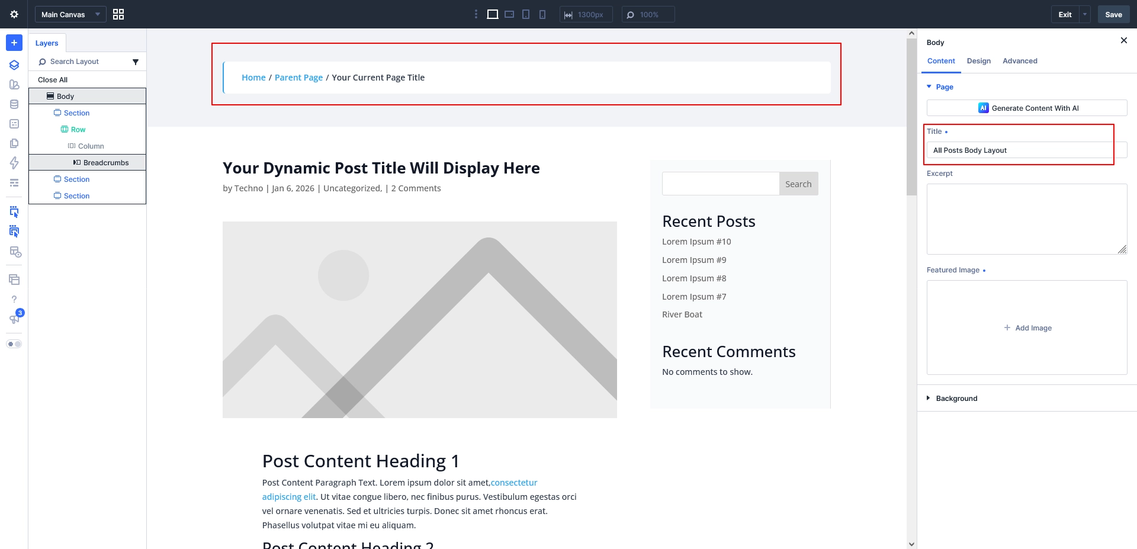
Task: Select the Content tab
Action: click(x=941, y=61)
